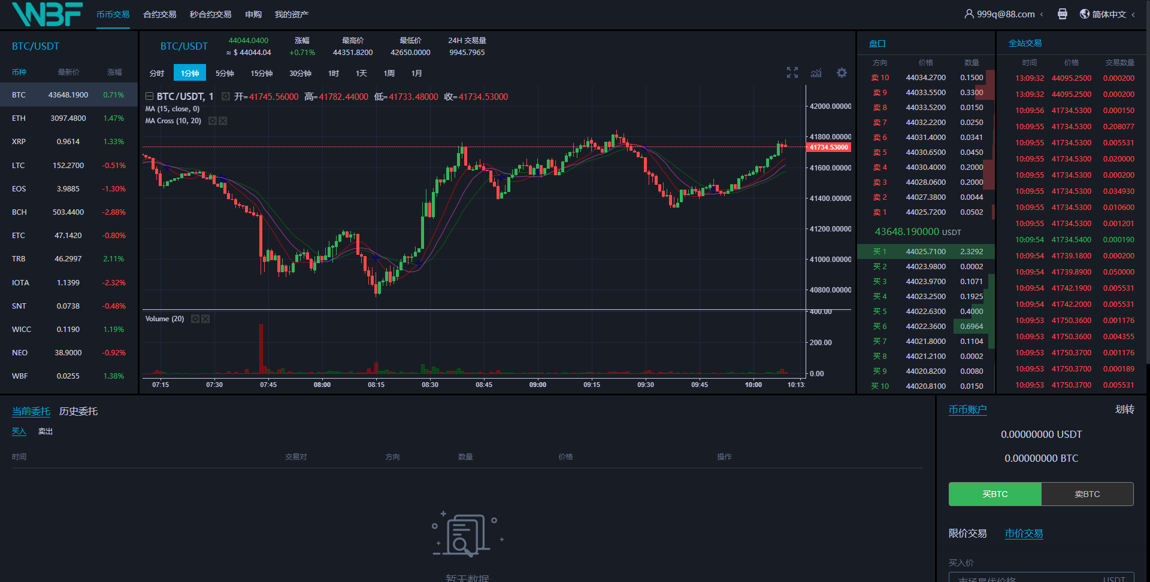Open the 简体中文 language dropdown
Viewport: 1150px width, 582px height.
1108,14
